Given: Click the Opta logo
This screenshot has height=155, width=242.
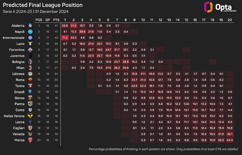Looking at the screenshot, I should 220,7.
